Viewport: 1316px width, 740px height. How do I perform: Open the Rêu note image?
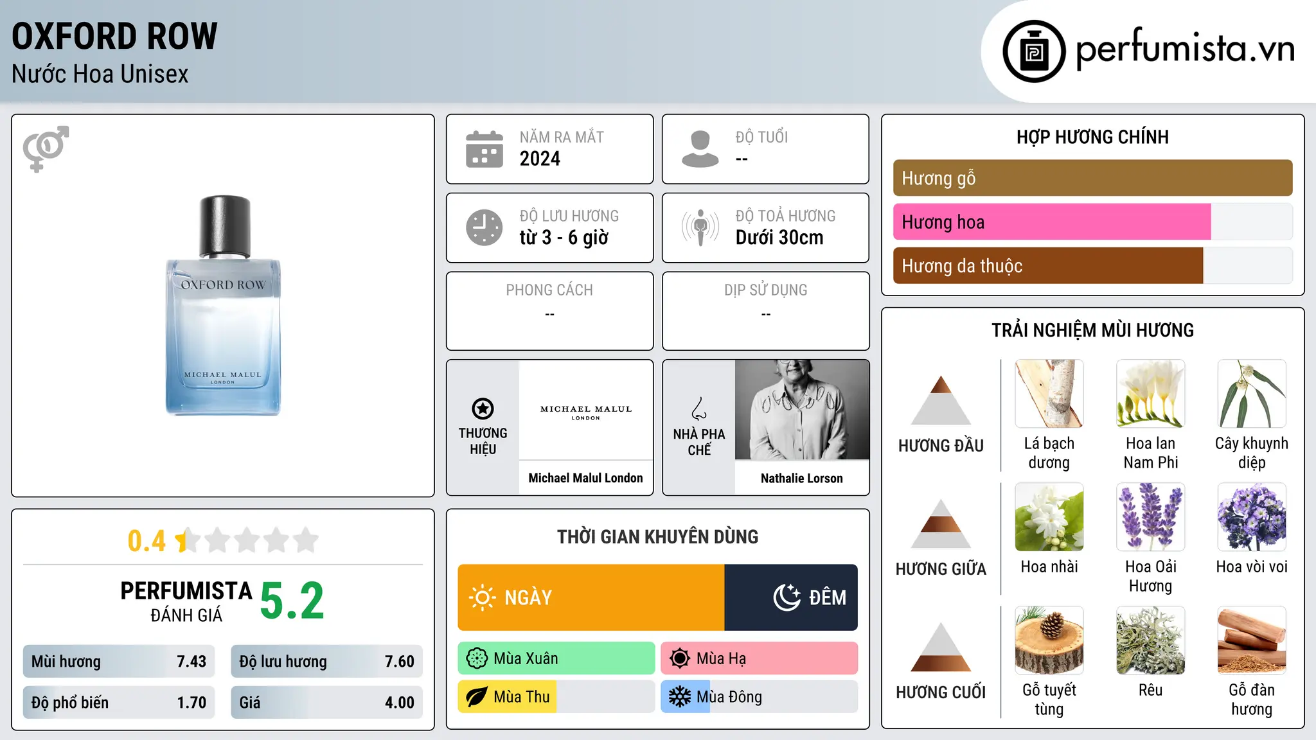[1151, 640]
